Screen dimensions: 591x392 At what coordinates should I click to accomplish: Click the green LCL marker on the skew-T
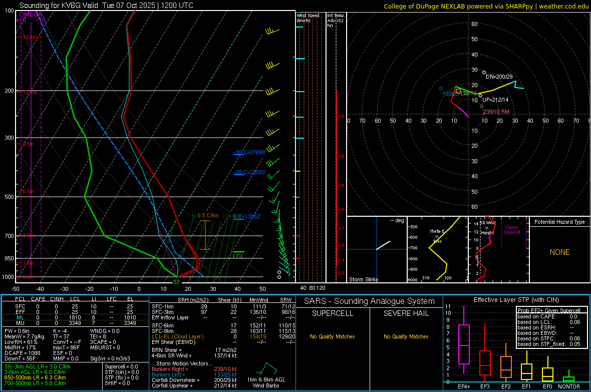point(238,254)
